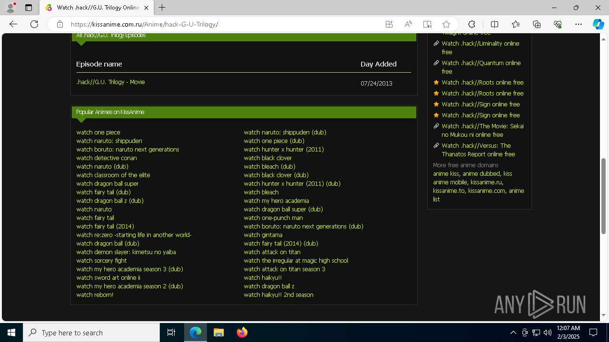609x342 pixels.
Task: Activate the read aloud icon
Action: click(408, 24)
